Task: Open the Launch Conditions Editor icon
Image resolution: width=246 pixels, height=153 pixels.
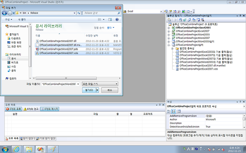Action: [202, 20]
